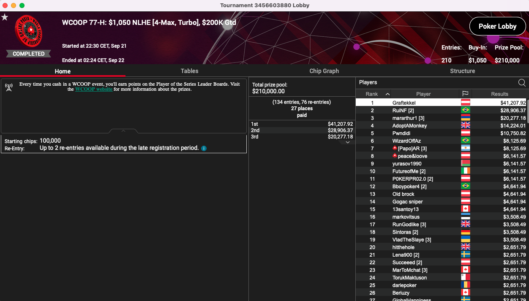This screenshot has width=529, height=301.
Task: Click the Rank column header
Action: [x=372, y=94]
